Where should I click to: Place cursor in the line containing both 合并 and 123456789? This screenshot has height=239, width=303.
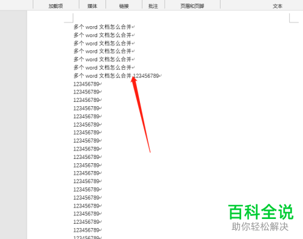(118, 76)
